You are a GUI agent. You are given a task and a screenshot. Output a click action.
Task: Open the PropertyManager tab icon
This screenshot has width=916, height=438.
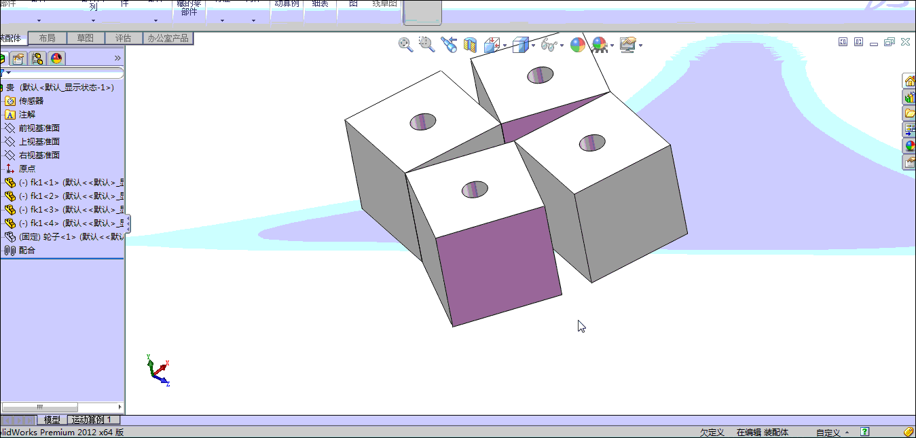pos(19,58)
